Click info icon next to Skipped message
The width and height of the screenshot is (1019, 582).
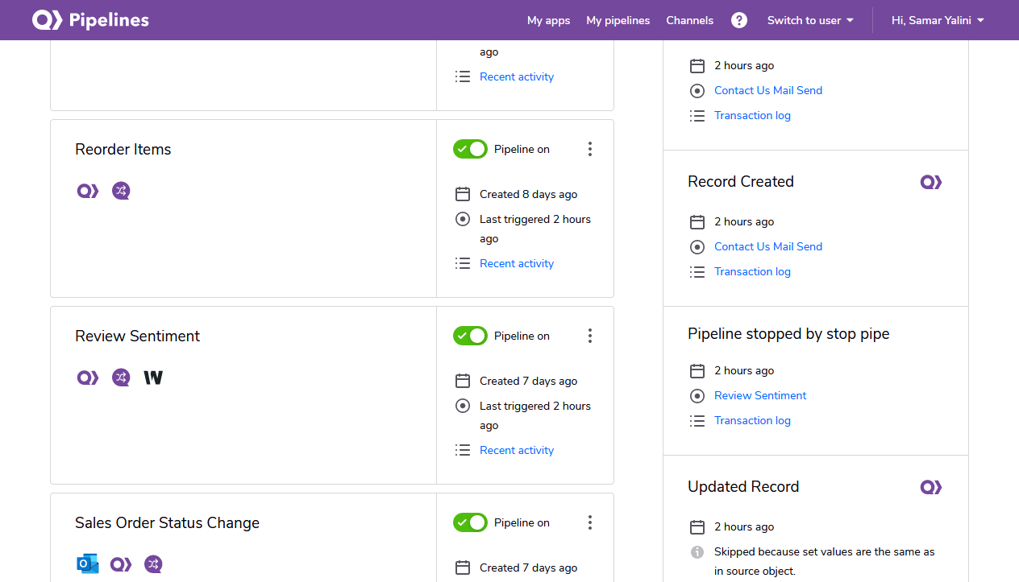click(697, 551)
